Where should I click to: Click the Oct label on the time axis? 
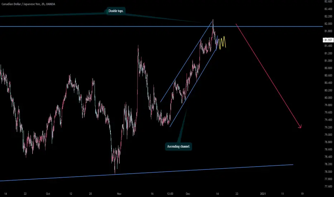point(48,194)
